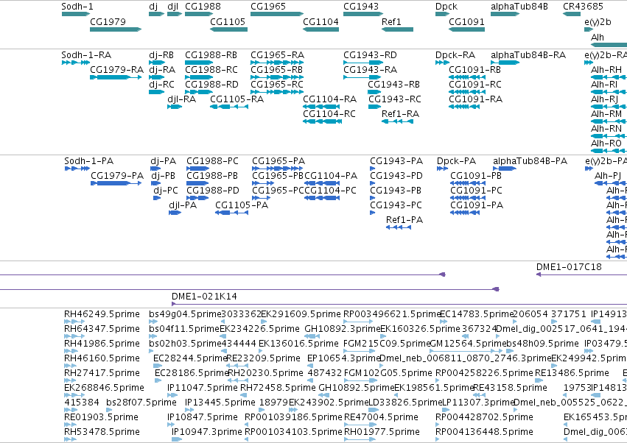Select the CG1105-PA protein feature
Image resolution: width=627 pixels, height=443 pixels.
click(x=231, y=213)
